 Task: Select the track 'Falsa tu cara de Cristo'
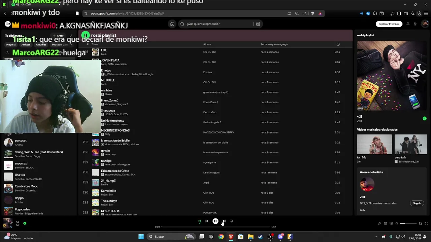[x=215, y=172]
